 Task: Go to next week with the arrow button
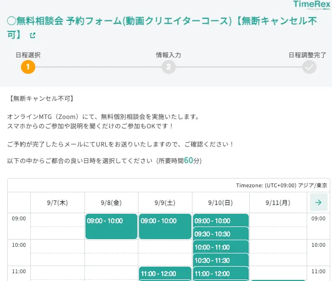click(x=318, y=202)
